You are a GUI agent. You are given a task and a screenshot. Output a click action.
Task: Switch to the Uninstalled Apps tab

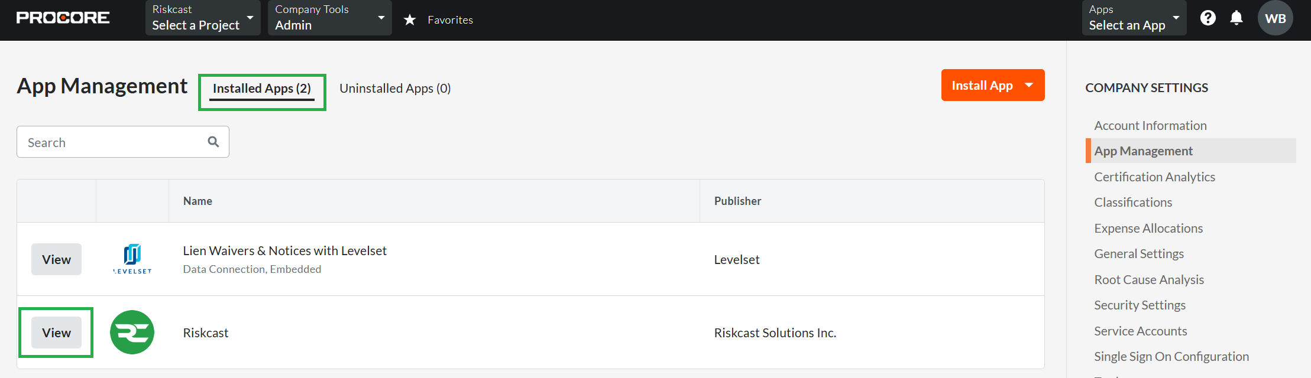coord(395,89)
